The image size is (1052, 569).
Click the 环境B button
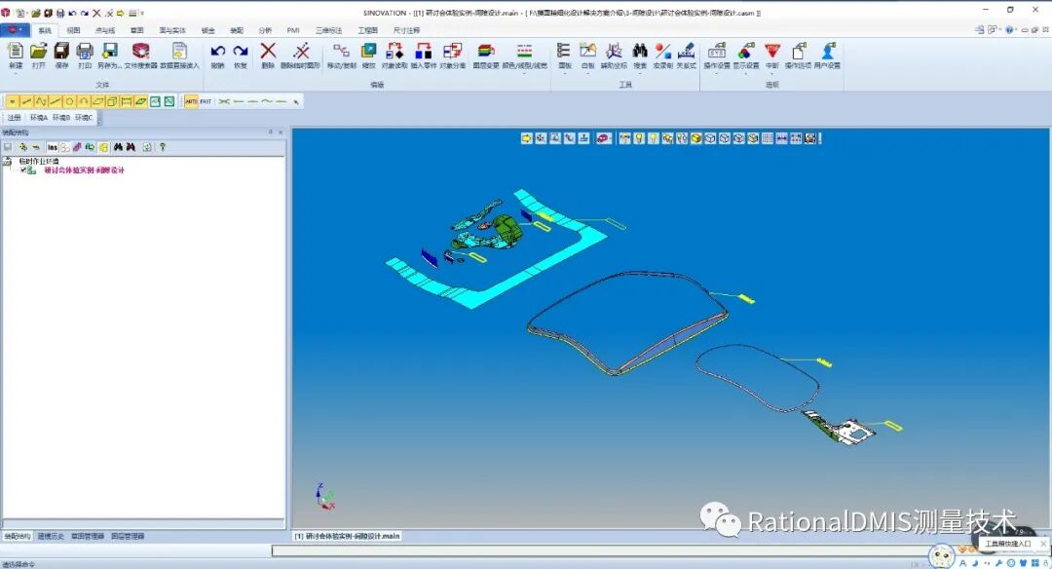click(61, 118)
